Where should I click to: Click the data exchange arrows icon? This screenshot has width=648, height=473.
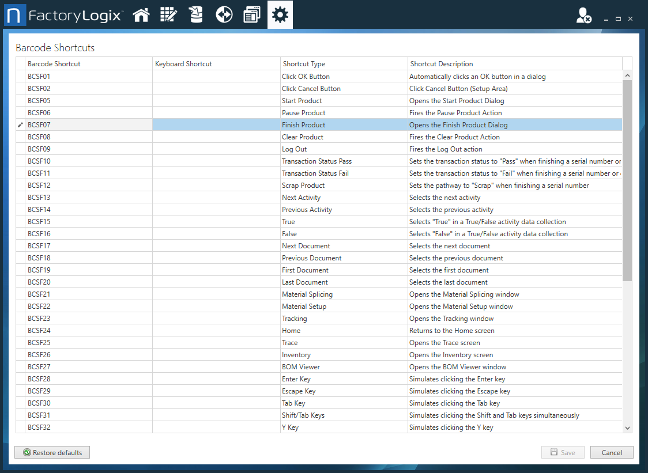pyautogui.click(x=224, y=14)
